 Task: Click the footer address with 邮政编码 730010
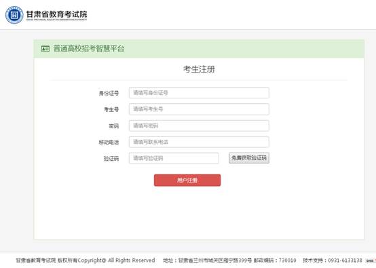point(229,261)
